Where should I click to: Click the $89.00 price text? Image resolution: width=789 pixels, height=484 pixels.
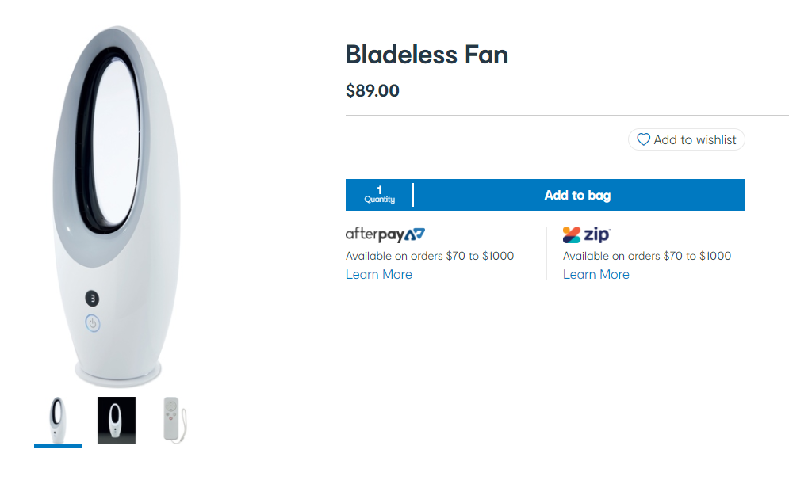[373, 90]
